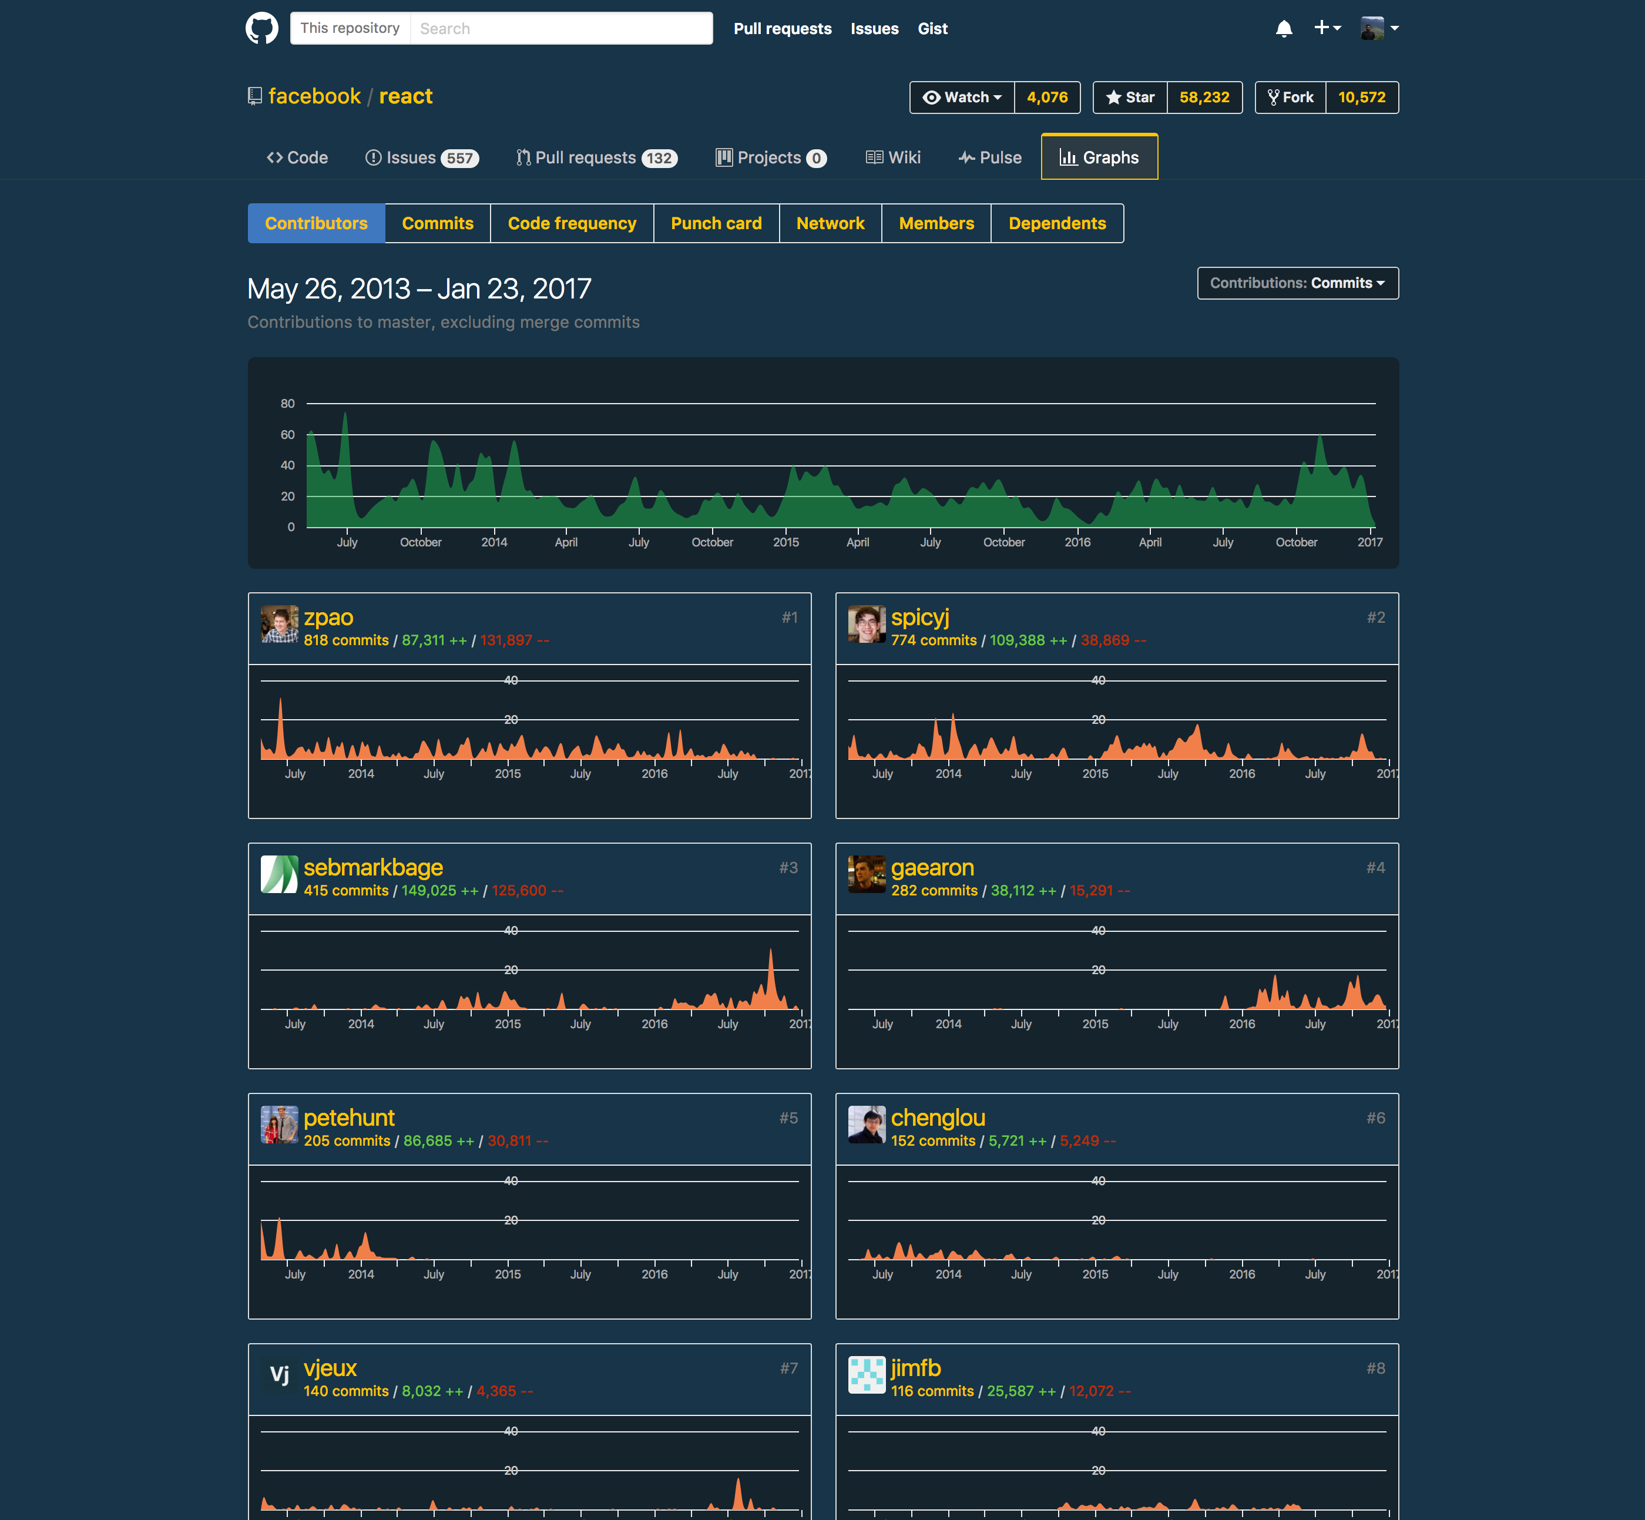Open the notifications bell icon
The image size is (1645, 1520).
pos(1284,29)
